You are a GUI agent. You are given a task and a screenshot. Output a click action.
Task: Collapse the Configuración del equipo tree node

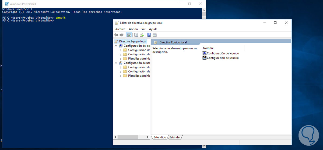(116, 46)
